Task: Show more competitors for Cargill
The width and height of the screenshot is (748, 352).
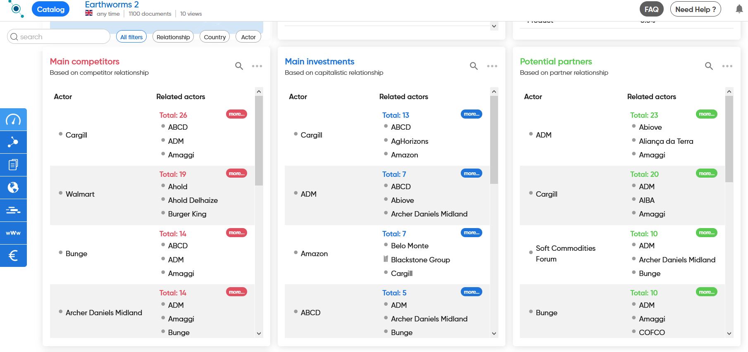Action: click(x=236, y=114)
